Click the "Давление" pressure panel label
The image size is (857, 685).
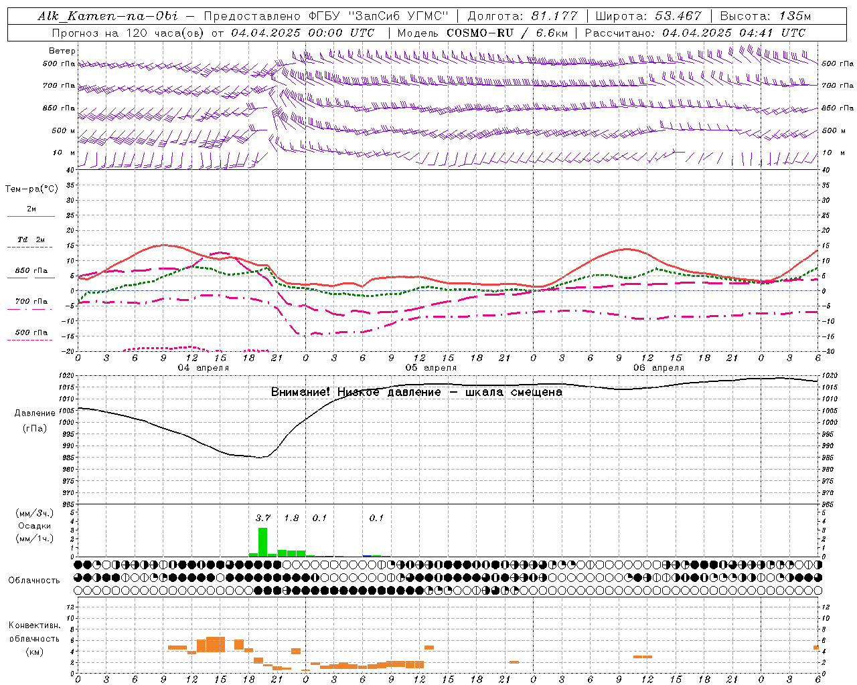[x=35, y=413]
